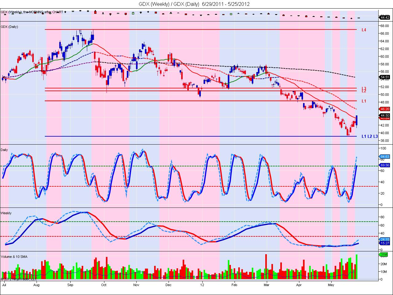Click the Apr label on the time axis

[x=299, y=285]
